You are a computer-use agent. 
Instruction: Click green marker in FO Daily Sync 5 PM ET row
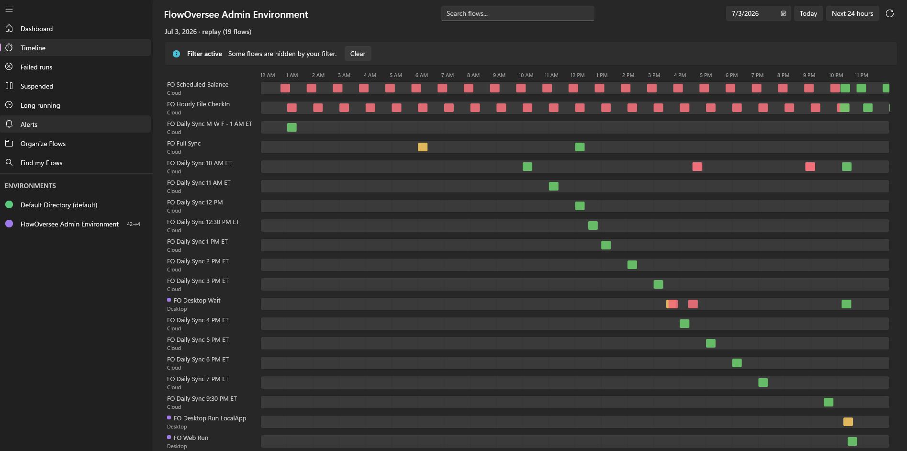click(x=711, y=343)
